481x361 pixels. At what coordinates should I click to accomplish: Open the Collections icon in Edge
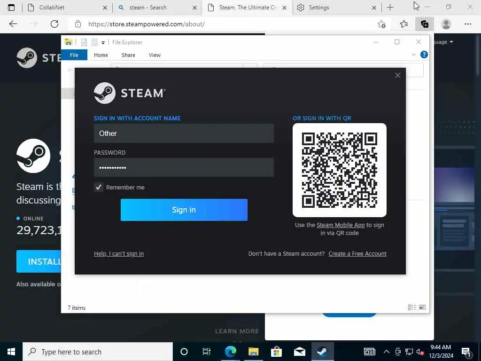(425, 24)
